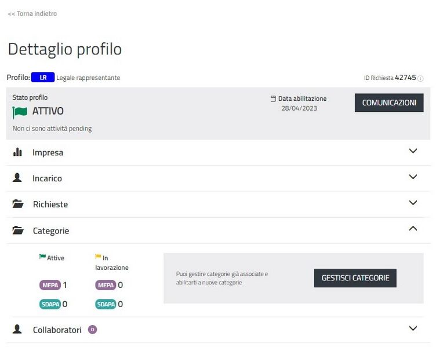436x347 pixels.
Task: Click the MEPA badge under Attive
Action: (x=50, y=285)
